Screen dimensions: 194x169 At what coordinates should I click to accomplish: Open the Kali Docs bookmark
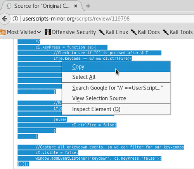coord(145,32)
